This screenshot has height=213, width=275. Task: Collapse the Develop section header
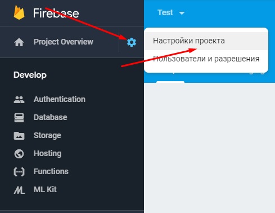tap(30, 75)
